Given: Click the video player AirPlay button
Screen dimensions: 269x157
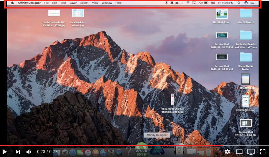Looking at the screenshot, I should pyautogui.click(x=251, y=152).
